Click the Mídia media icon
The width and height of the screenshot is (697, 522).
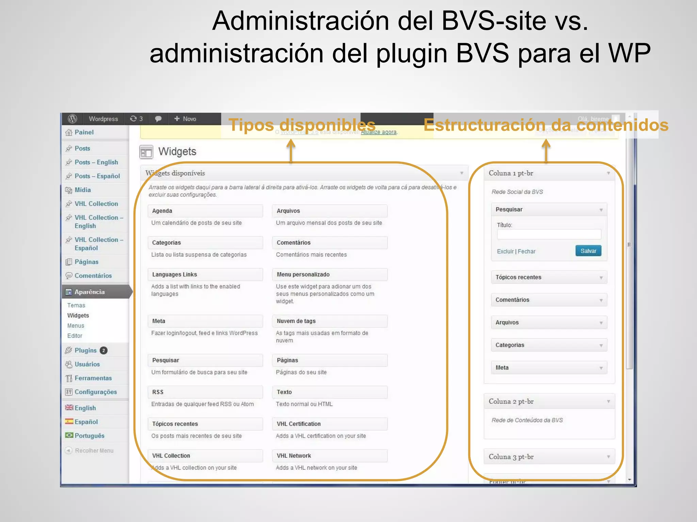[x=69, y=190]
